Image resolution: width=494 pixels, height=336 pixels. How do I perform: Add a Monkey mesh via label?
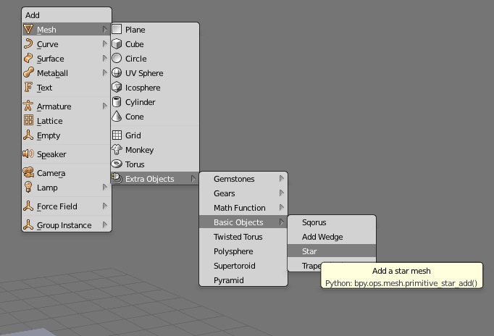tap(140, 150)
